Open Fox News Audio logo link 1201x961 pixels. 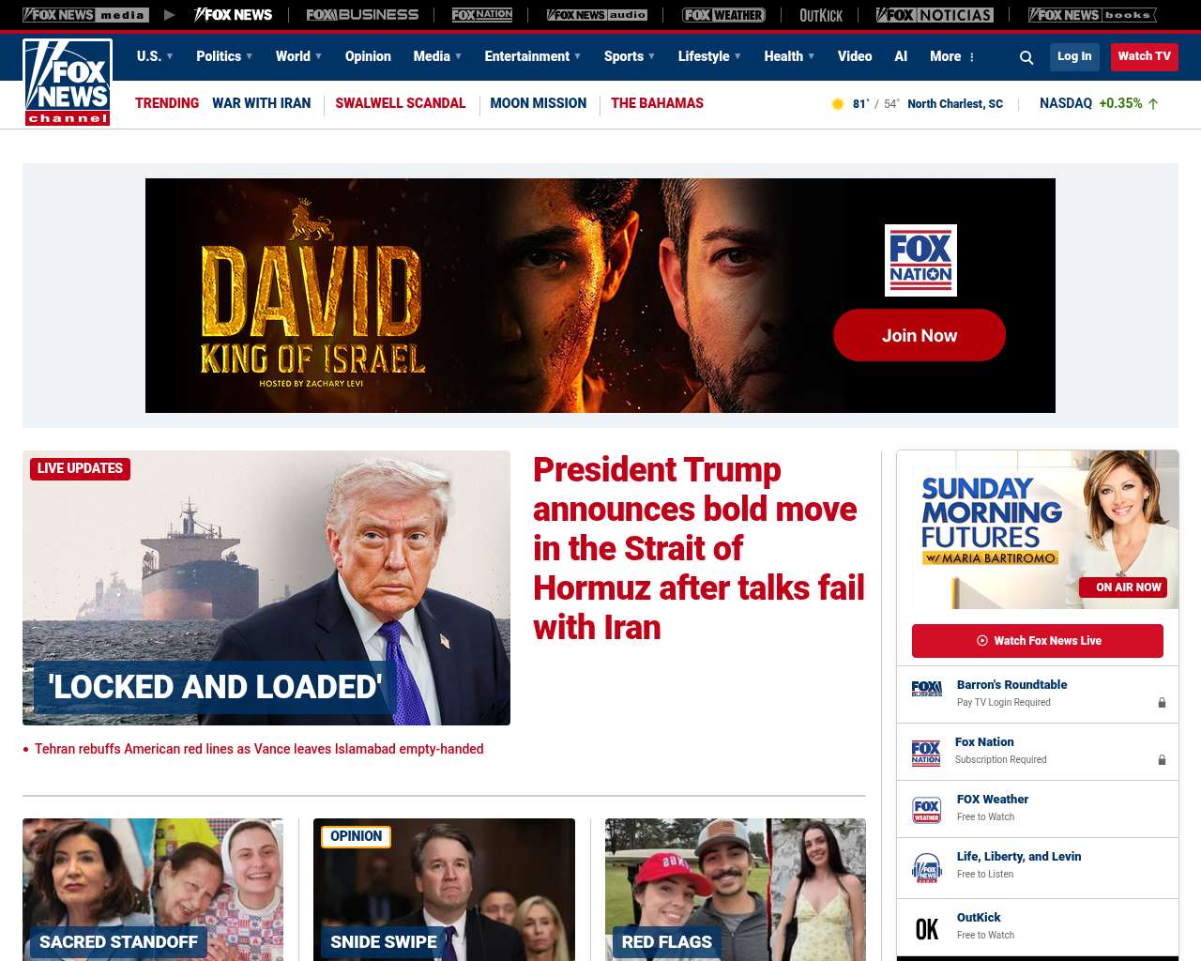(x=597, y=15)
